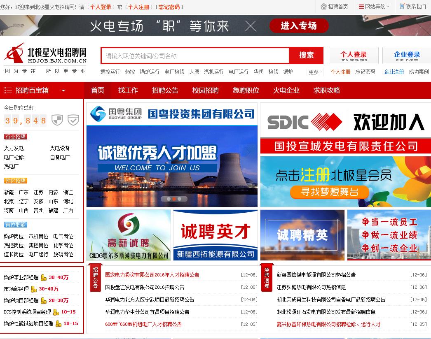This screenshot has height=339, width=431.
Task: Select the 新疆 region link
Action: pyautogui.click(x=9, y=192)
